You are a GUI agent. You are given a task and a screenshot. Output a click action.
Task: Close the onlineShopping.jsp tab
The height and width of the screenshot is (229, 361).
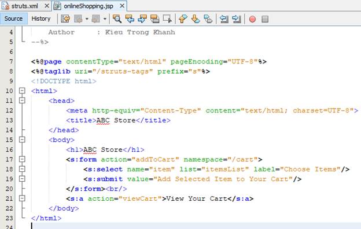(x=122, y=6)
